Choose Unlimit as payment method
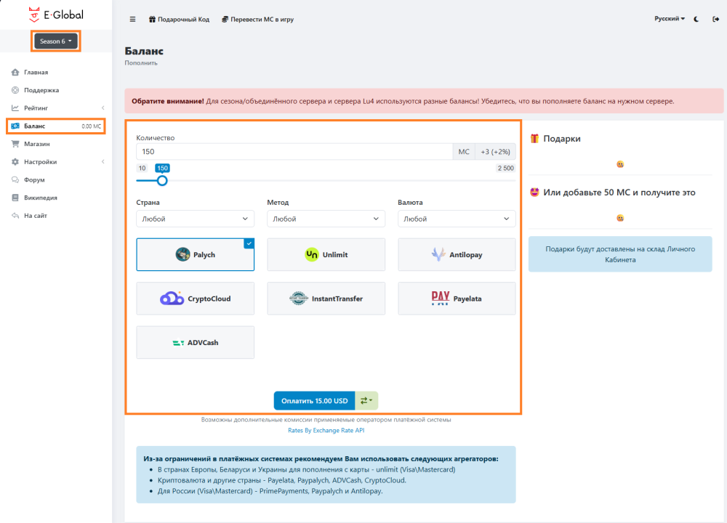The image size is (727, 523). pyautogui.click(x=326, y=255)
